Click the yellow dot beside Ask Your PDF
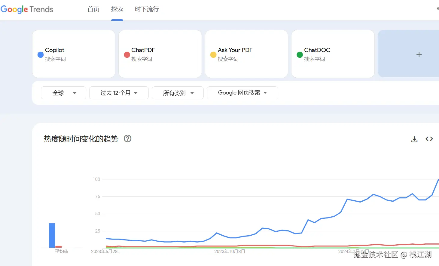439x266 pixels. pyautogui.click(x=213, y=54)
